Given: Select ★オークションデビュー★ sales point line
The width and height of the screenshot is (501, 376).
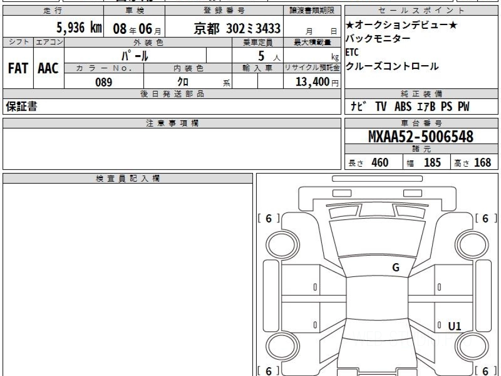Looking at the screenshot, I should (x=401, y=25).
